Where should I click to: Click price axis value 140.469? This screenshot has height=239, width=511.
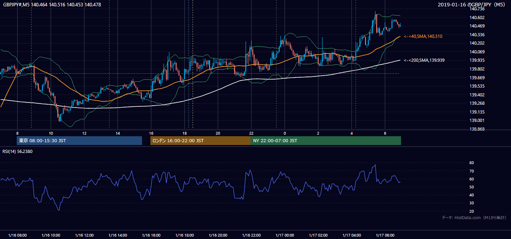[477, 26]
